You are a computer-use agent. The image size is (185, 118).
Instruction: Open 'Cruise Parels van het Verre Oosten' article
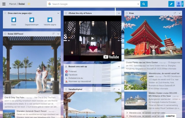click(142, 62)
